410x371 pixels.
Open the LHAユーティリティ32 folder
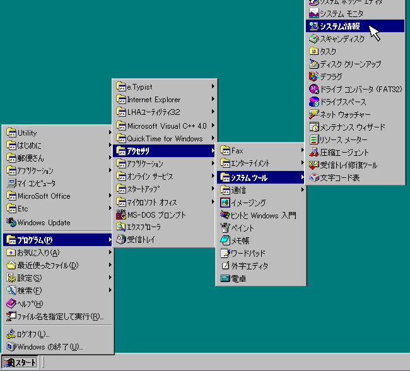tap(164, 112)
